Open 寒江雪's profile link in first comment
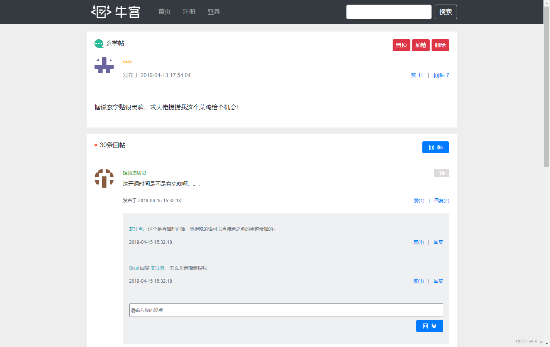The image size is (550, 347). coord(136,228)
